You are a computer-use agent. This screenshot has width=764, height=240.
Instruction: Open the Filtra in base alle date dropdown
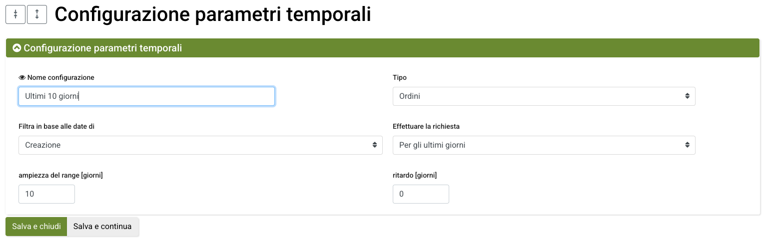click(x=200, y=145)
